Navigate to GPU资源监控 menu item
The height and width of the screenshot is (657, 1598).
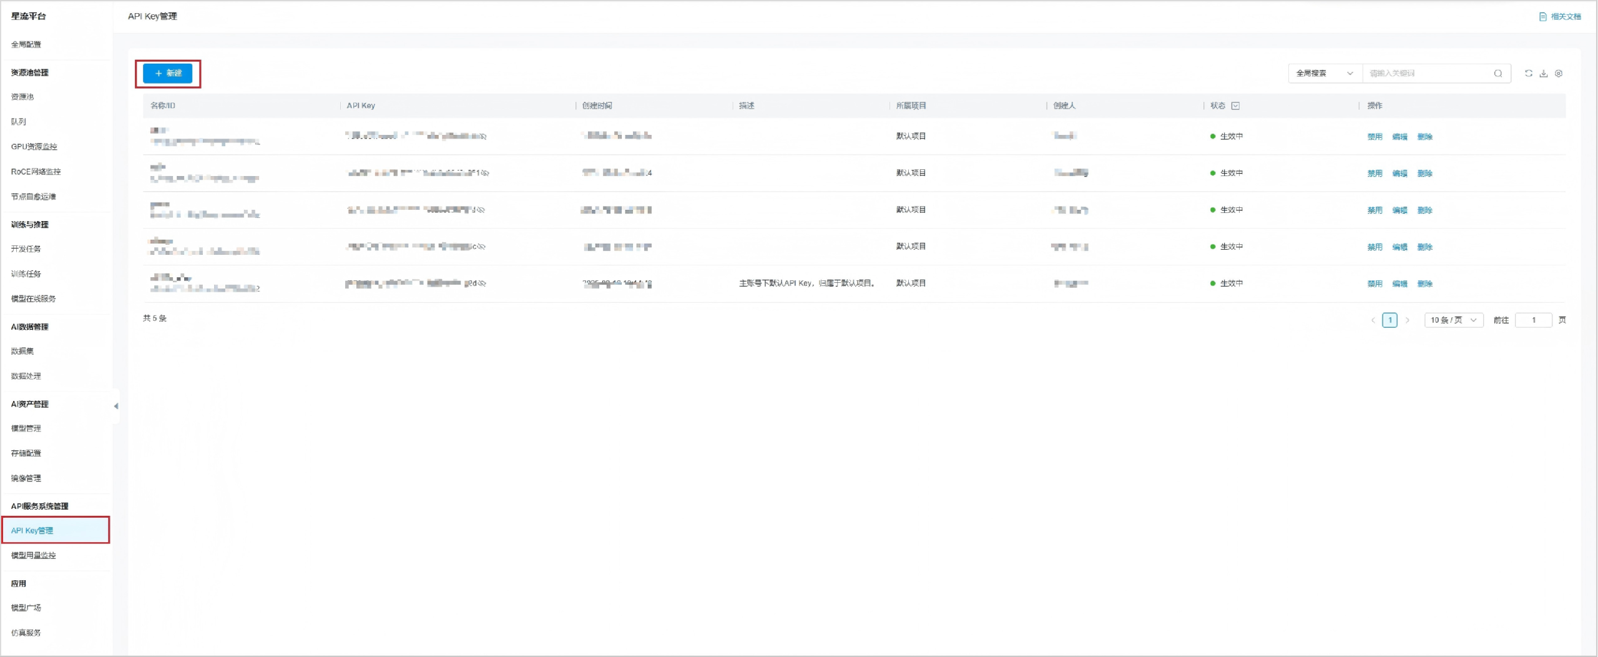[34, 147]
